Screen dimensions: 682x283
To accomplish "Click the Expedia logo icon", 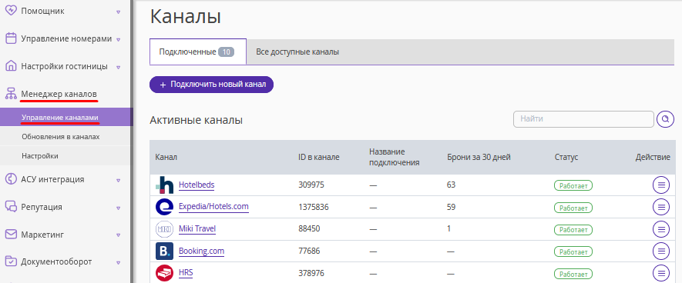I will pos(164,207).
